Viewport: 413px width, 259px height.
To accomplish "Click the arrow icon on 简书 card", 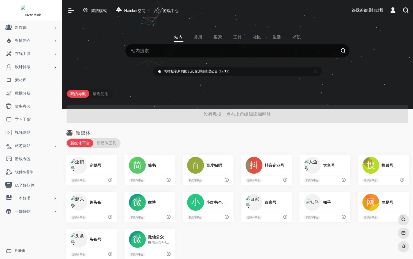I will click(169, 180).
